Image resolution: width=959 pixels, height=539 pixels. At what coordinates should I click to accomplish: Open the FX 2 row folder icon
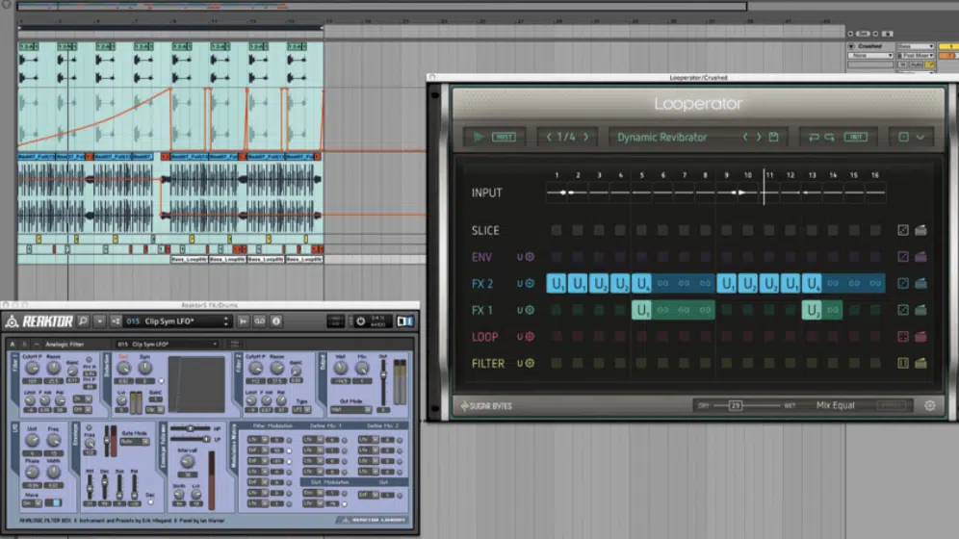pyautogui.click(x=920, y=283)
